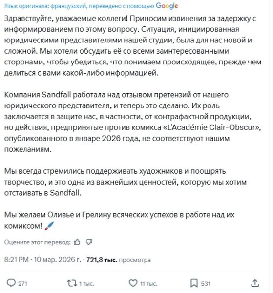Like the post with the heart icon
273x293 pixels.
[x=133, y=283]
